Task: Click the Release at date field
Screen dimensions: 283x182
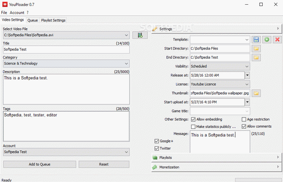Action: (217, 75)
